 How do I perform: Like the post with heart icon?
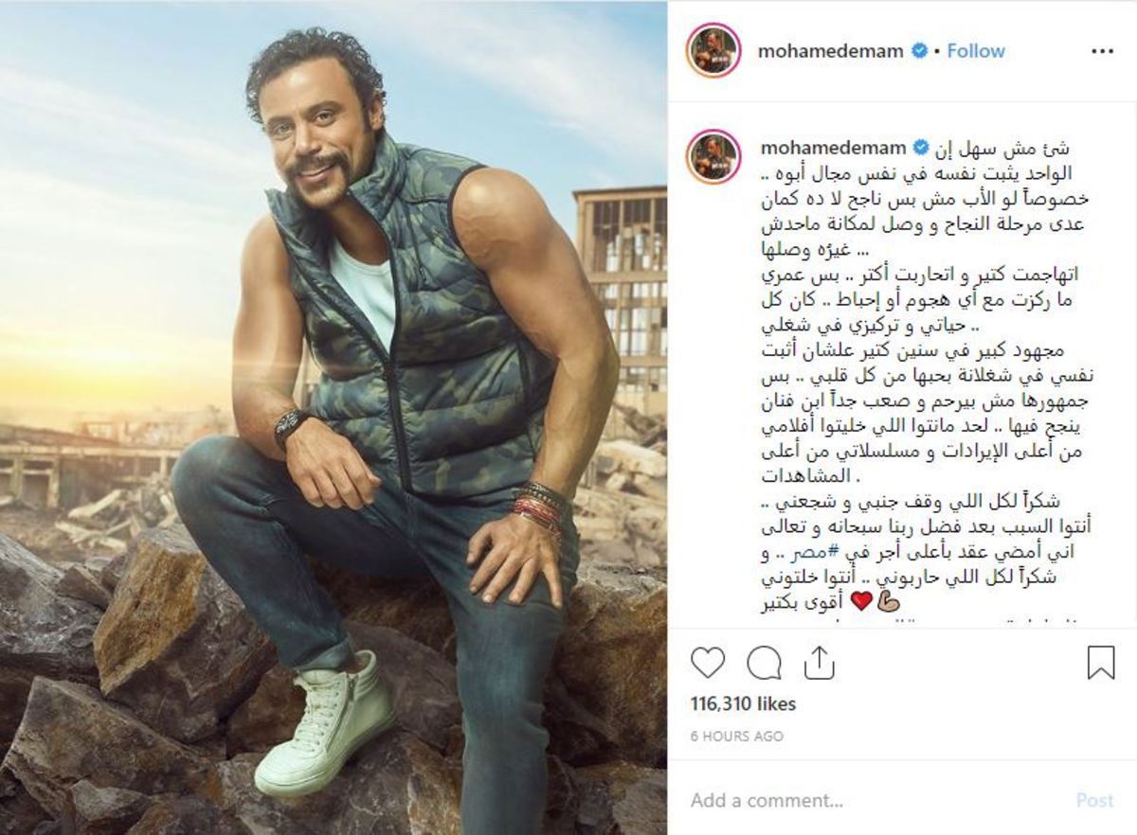point(708,664)
